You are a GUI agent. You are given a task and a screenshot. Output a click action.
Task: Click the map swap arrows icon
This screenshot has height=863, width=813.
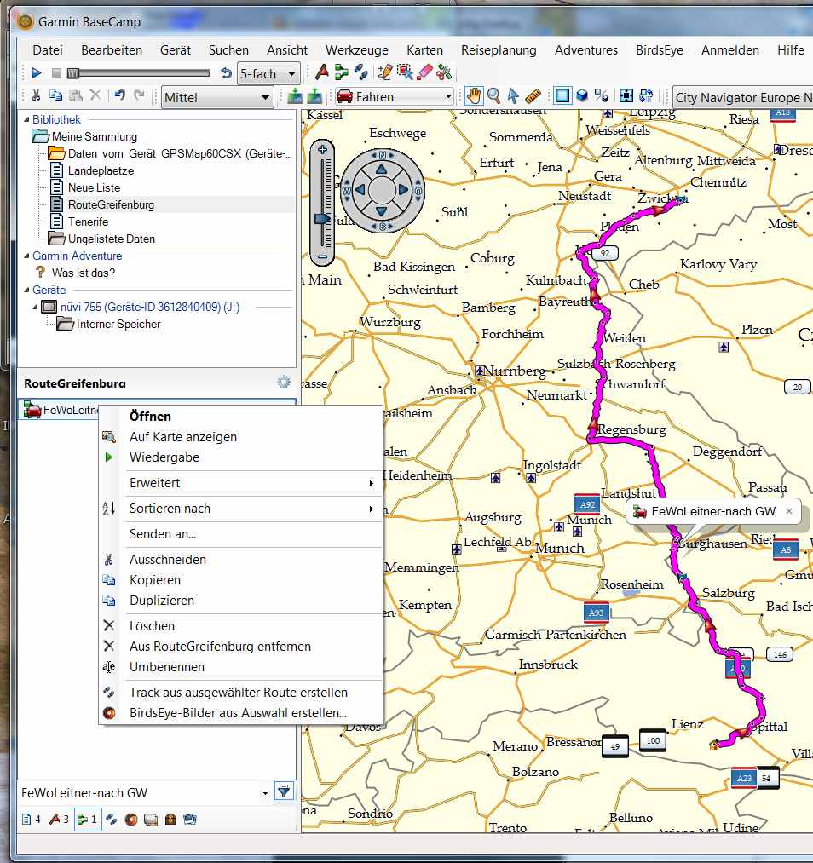pyautogui.click(x=646, y=95)
